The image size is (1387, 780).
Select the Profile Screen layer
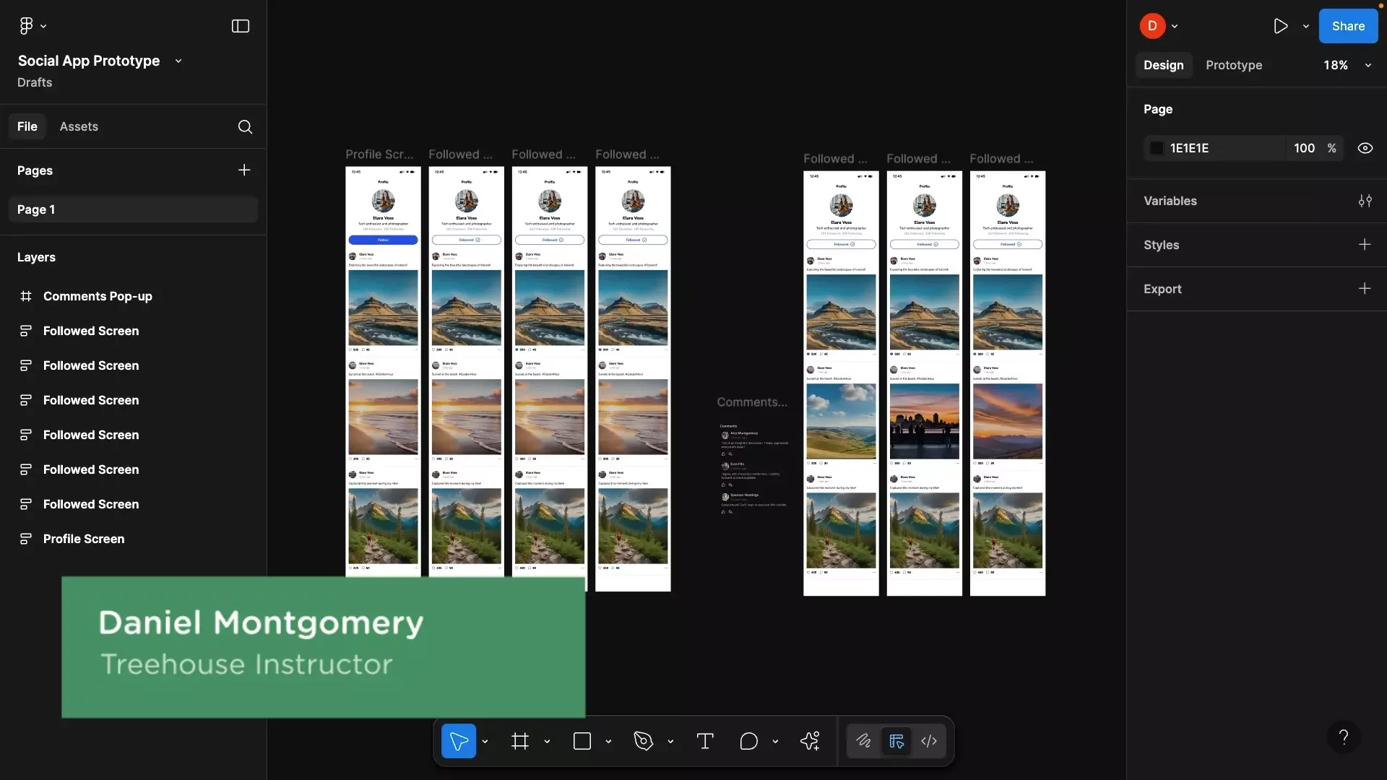83,539
